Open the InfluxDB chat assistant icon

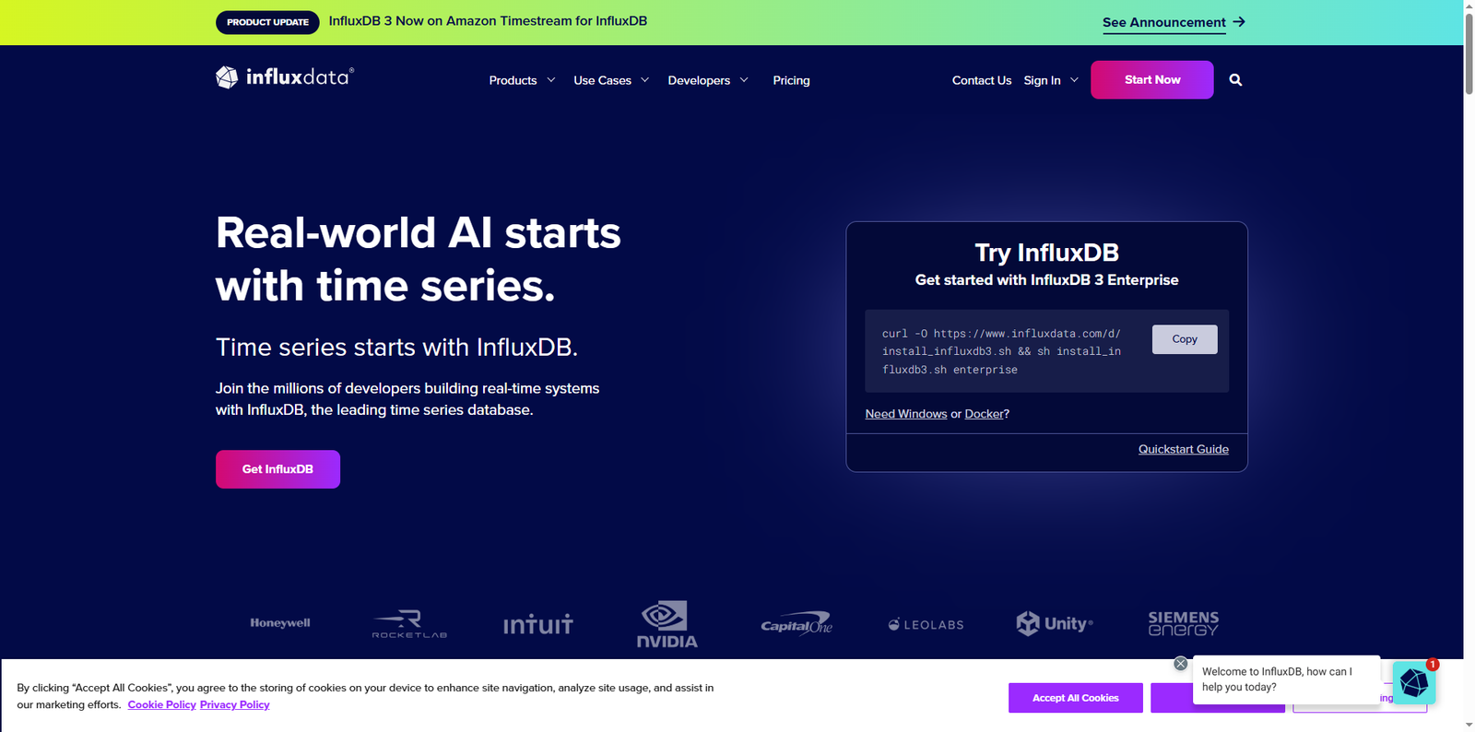[x=1414, y=683]
